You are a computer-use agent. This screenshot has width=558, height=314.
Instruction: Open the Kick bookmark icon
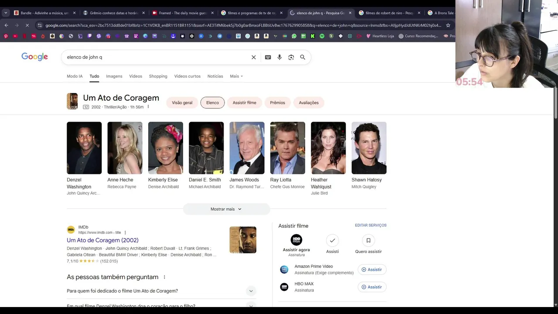[313, 36]
